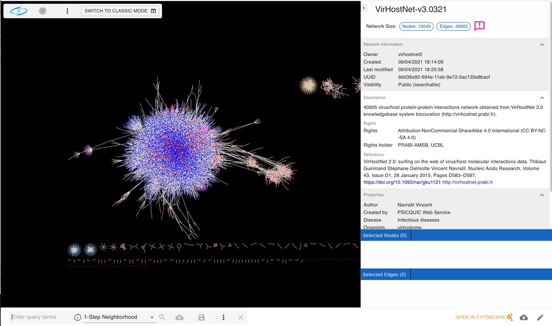Select the Selected Edges (0) tab
This screenshot has width=552, height=326.
[385, 275]
